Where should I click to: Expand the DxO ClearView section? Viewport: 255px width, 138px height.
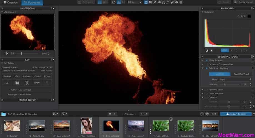tap(202, 93)
